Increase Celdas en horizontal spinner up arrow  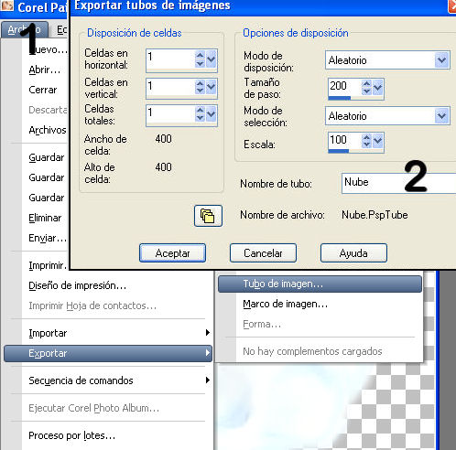pos(200,55)
